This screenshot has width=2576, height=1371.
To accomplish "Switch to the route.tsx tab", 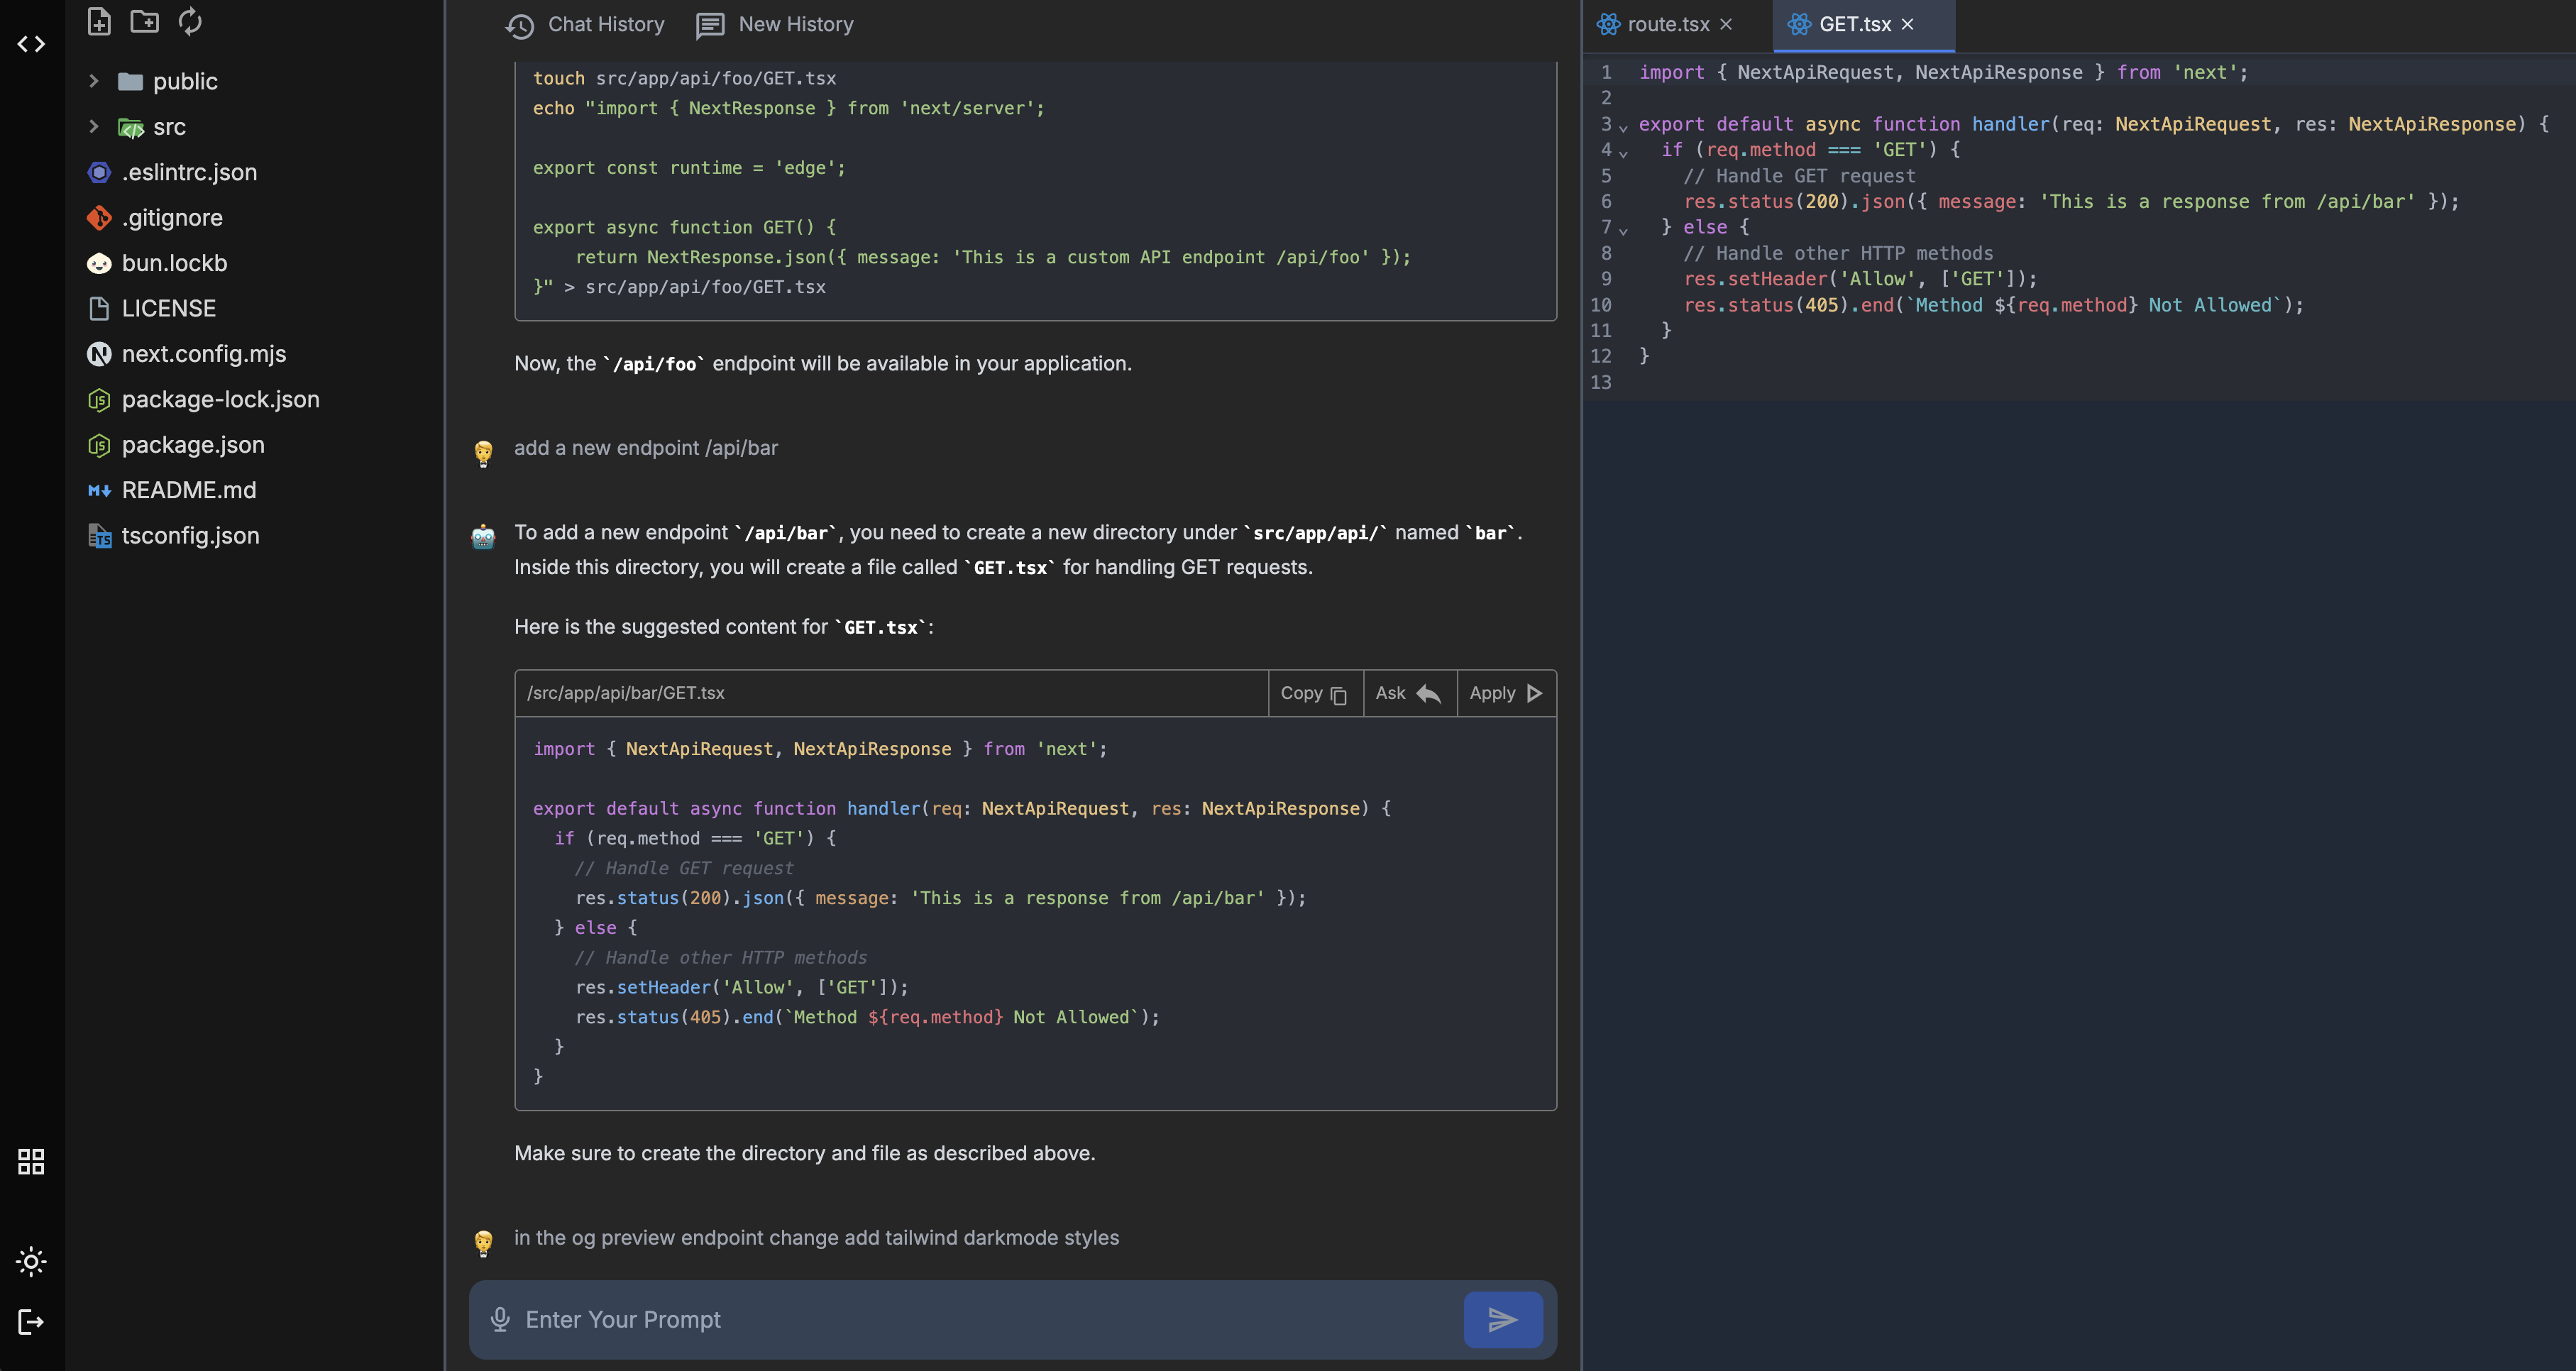I will point(1667,24).
